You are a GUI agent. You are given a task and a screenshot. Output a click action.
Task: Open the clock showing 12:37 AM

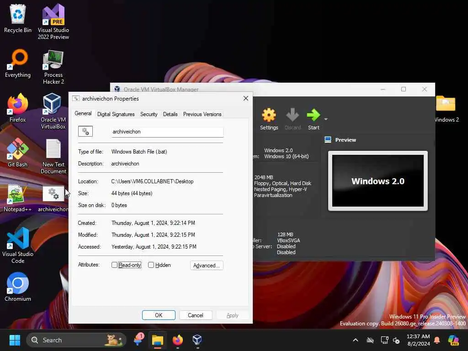click(418, 340)
